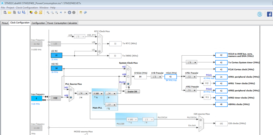Open the PLL /Q divider /7 dropdown
The image size is (273, 135).
(111, 105)
